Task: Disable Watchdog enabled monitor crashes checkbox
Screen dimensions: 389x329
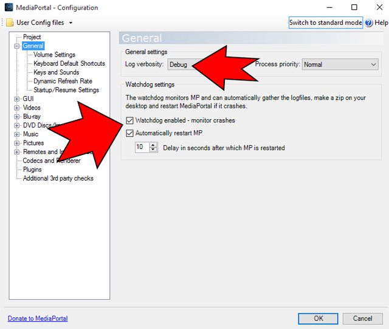Action: [x=129, y=120]
